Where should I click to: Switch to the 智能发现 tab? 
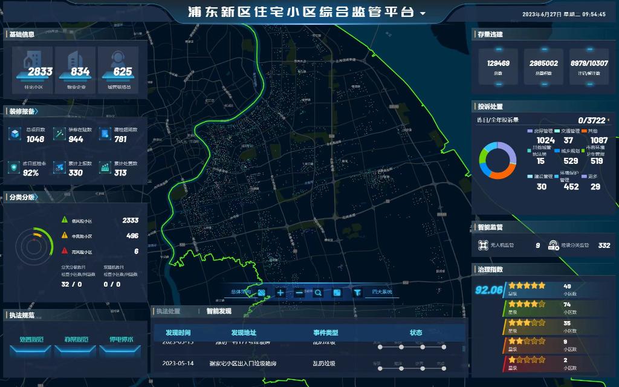pos(218,311)
